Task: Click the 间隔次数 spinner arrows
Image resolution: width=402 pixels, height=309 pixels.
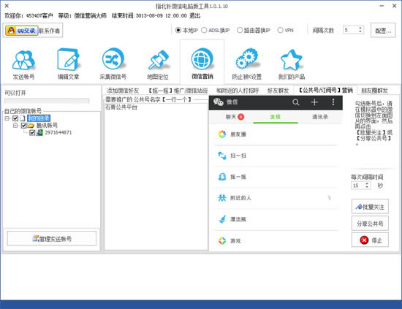Action: pos(360,30)
